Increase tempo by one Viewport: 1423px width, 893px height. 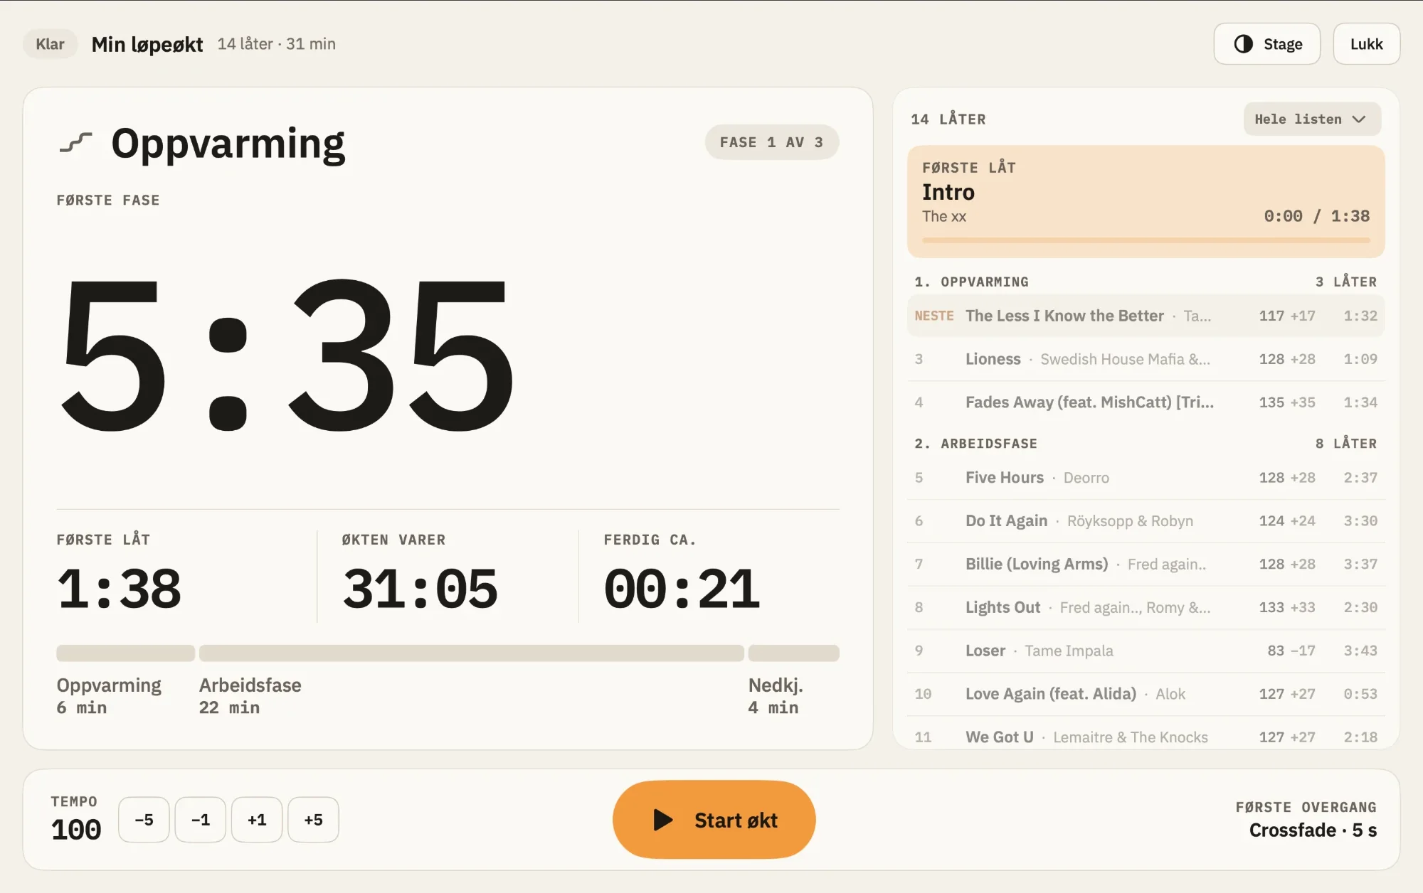click(257, 820)
